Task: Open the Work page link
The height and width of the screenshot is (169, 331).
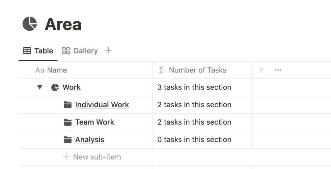Action: coord(71,87)
